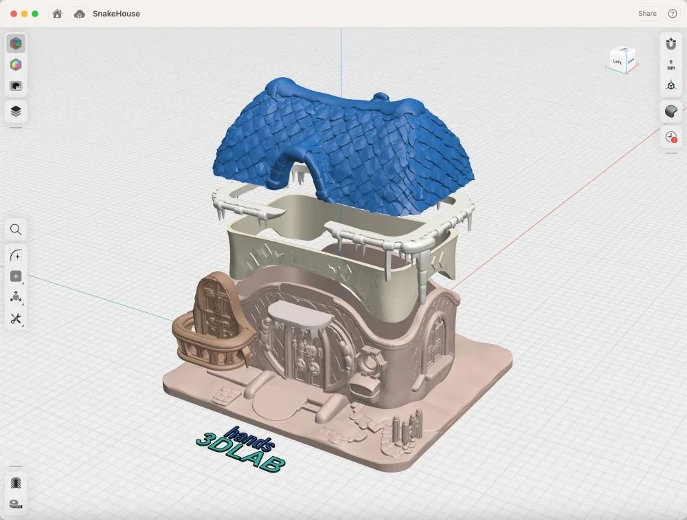Click the Left face of orientation cube
This screenshot has height=520, width=687.
click(x=618, y=62)
